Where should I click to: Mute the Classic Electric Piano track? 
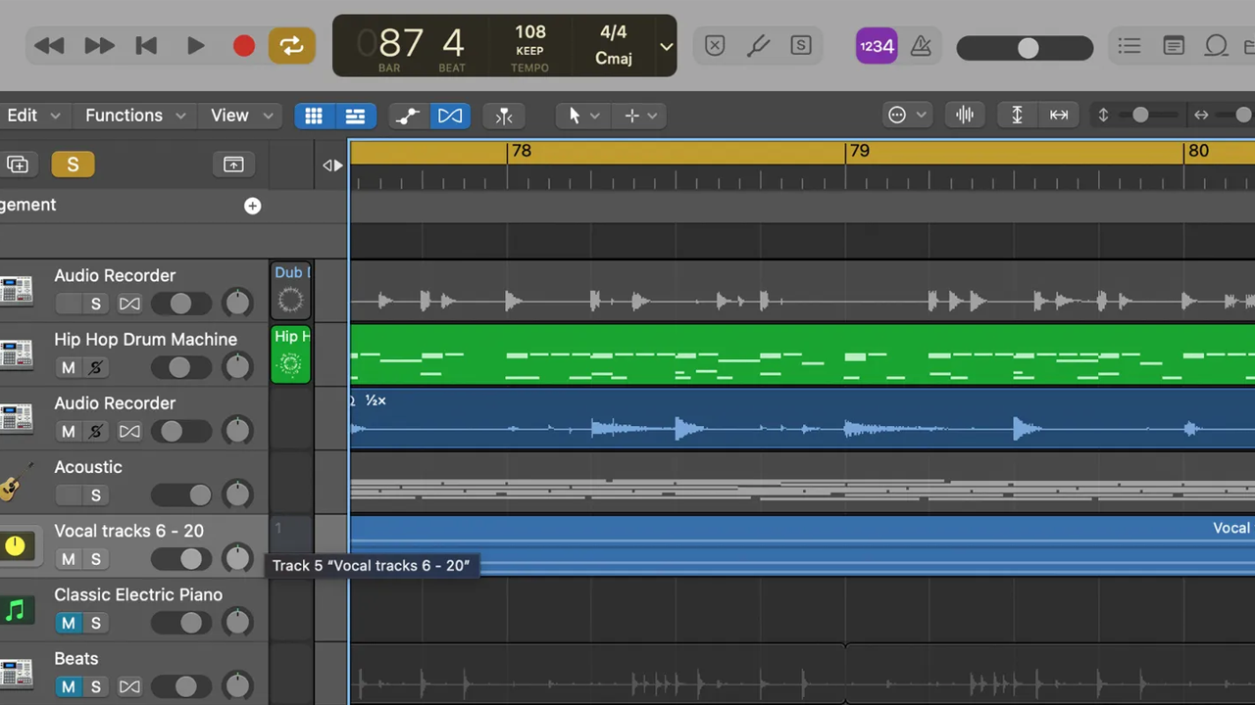coord(68,623)
